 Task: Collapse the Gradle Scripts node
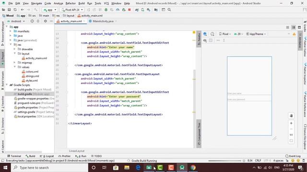pos(7,85)
